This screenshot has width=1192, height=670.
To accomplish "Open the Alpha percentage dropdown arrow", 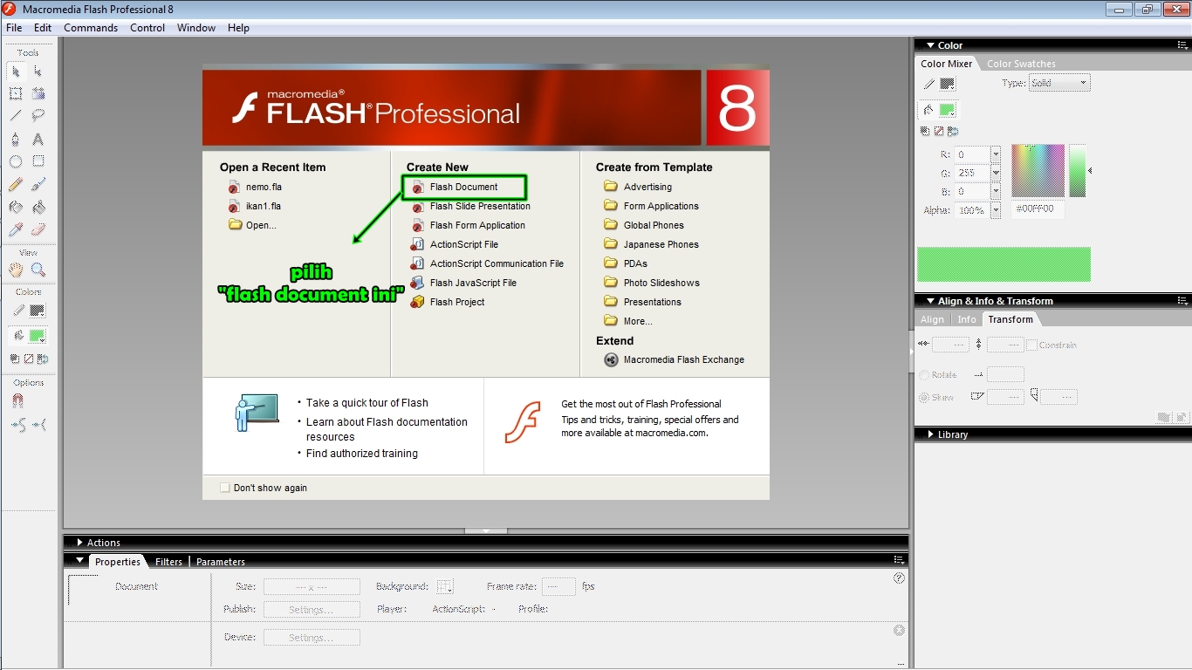I will coord(996,210).
